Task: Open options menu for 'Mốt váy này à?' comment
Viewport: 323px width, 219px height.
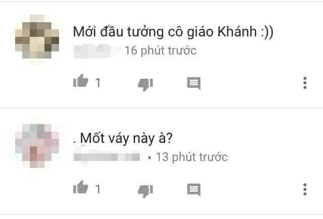Action: 305,189
